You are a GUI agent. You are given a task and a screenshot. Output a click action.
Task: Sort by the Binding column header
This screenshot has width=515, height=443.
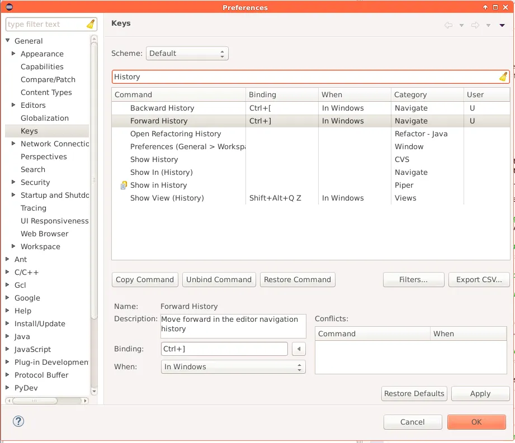click(x=282, y=94)
